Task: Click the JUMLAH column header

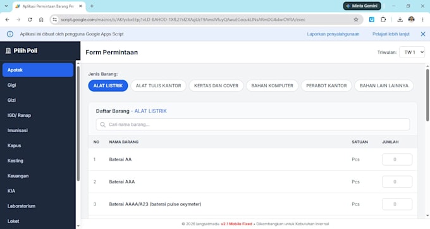Action: 390,142
